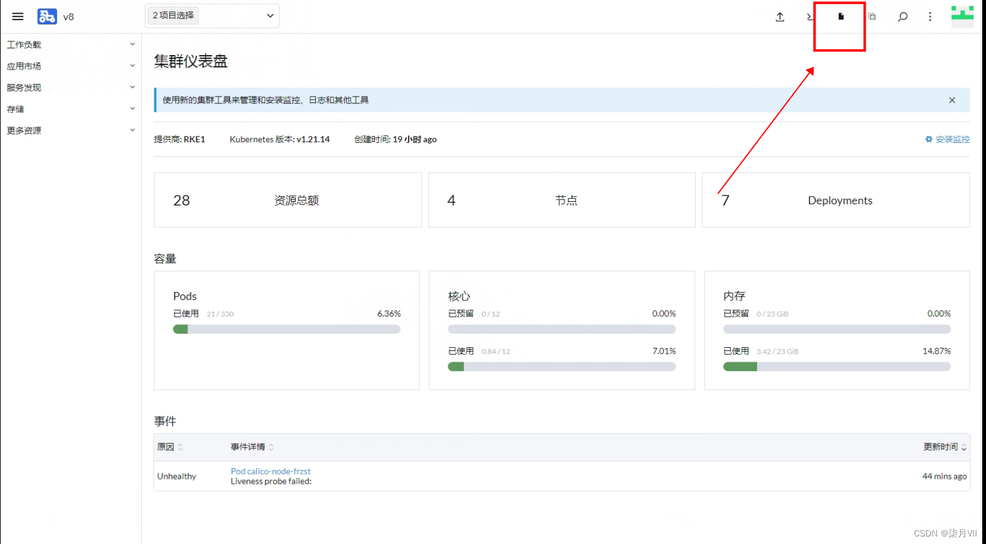Open the hamburger navigation menu
Image resolution: width=986 pixels, height=544 pixels.
(x=18, y=17)
